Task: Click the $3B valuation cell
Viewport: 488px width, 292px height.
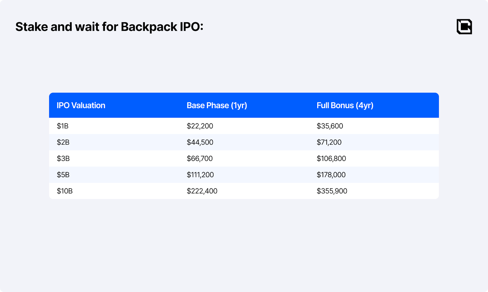Action: click(63, 158)
